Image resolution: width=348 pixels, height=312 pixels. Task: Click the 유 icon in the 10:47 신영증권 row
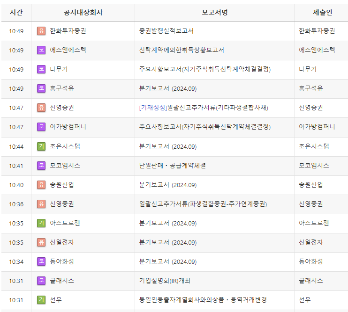click(41, 108)
